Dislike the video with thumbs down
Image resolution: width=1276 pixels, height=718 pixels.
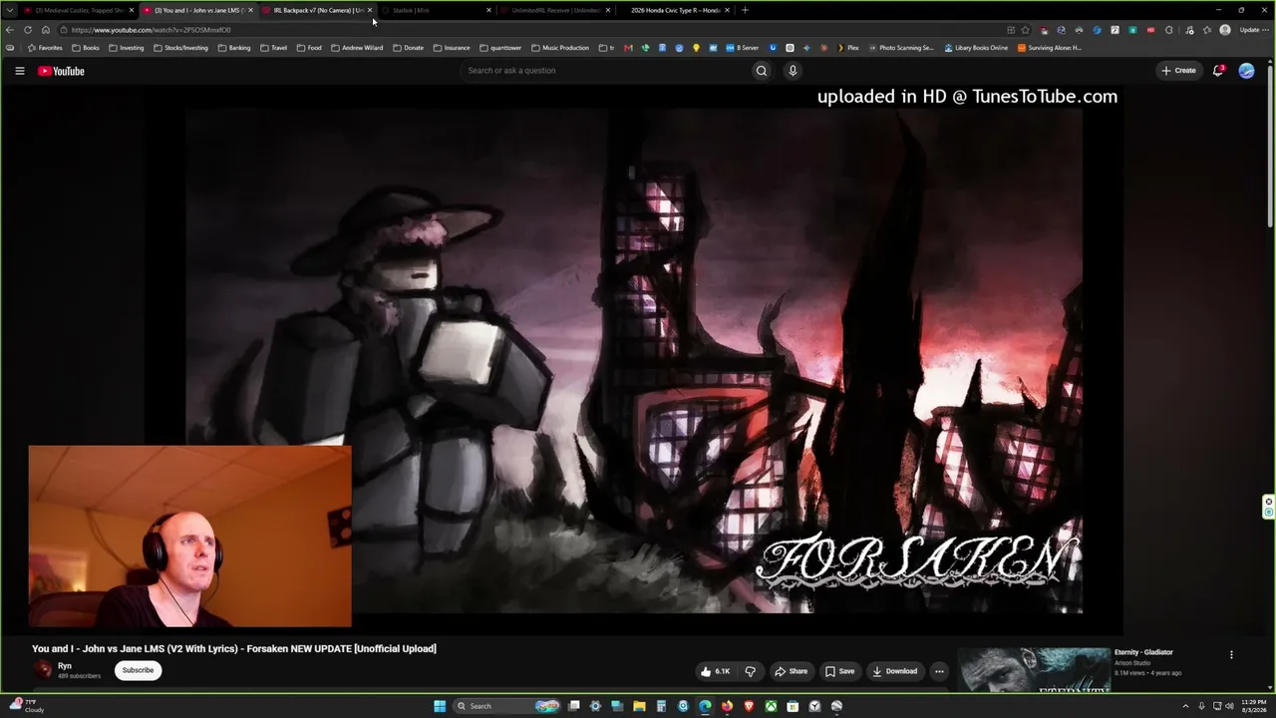tap(751, 671)
